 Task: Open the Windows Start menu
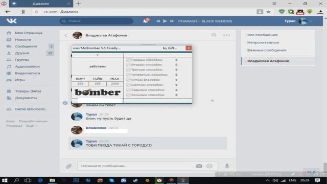tap(5, 180)
